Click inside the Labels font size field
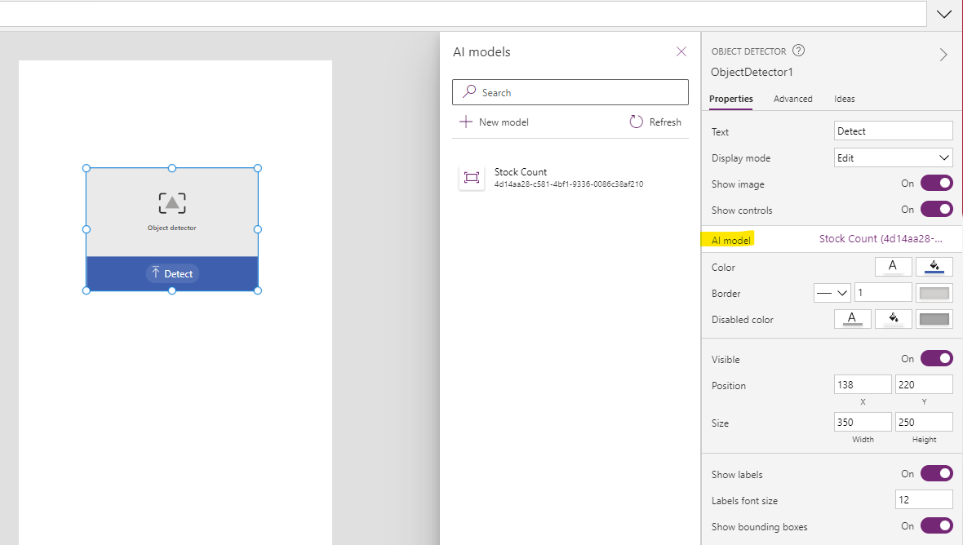This screenshot has width=963, height=545. coord(923,499)
